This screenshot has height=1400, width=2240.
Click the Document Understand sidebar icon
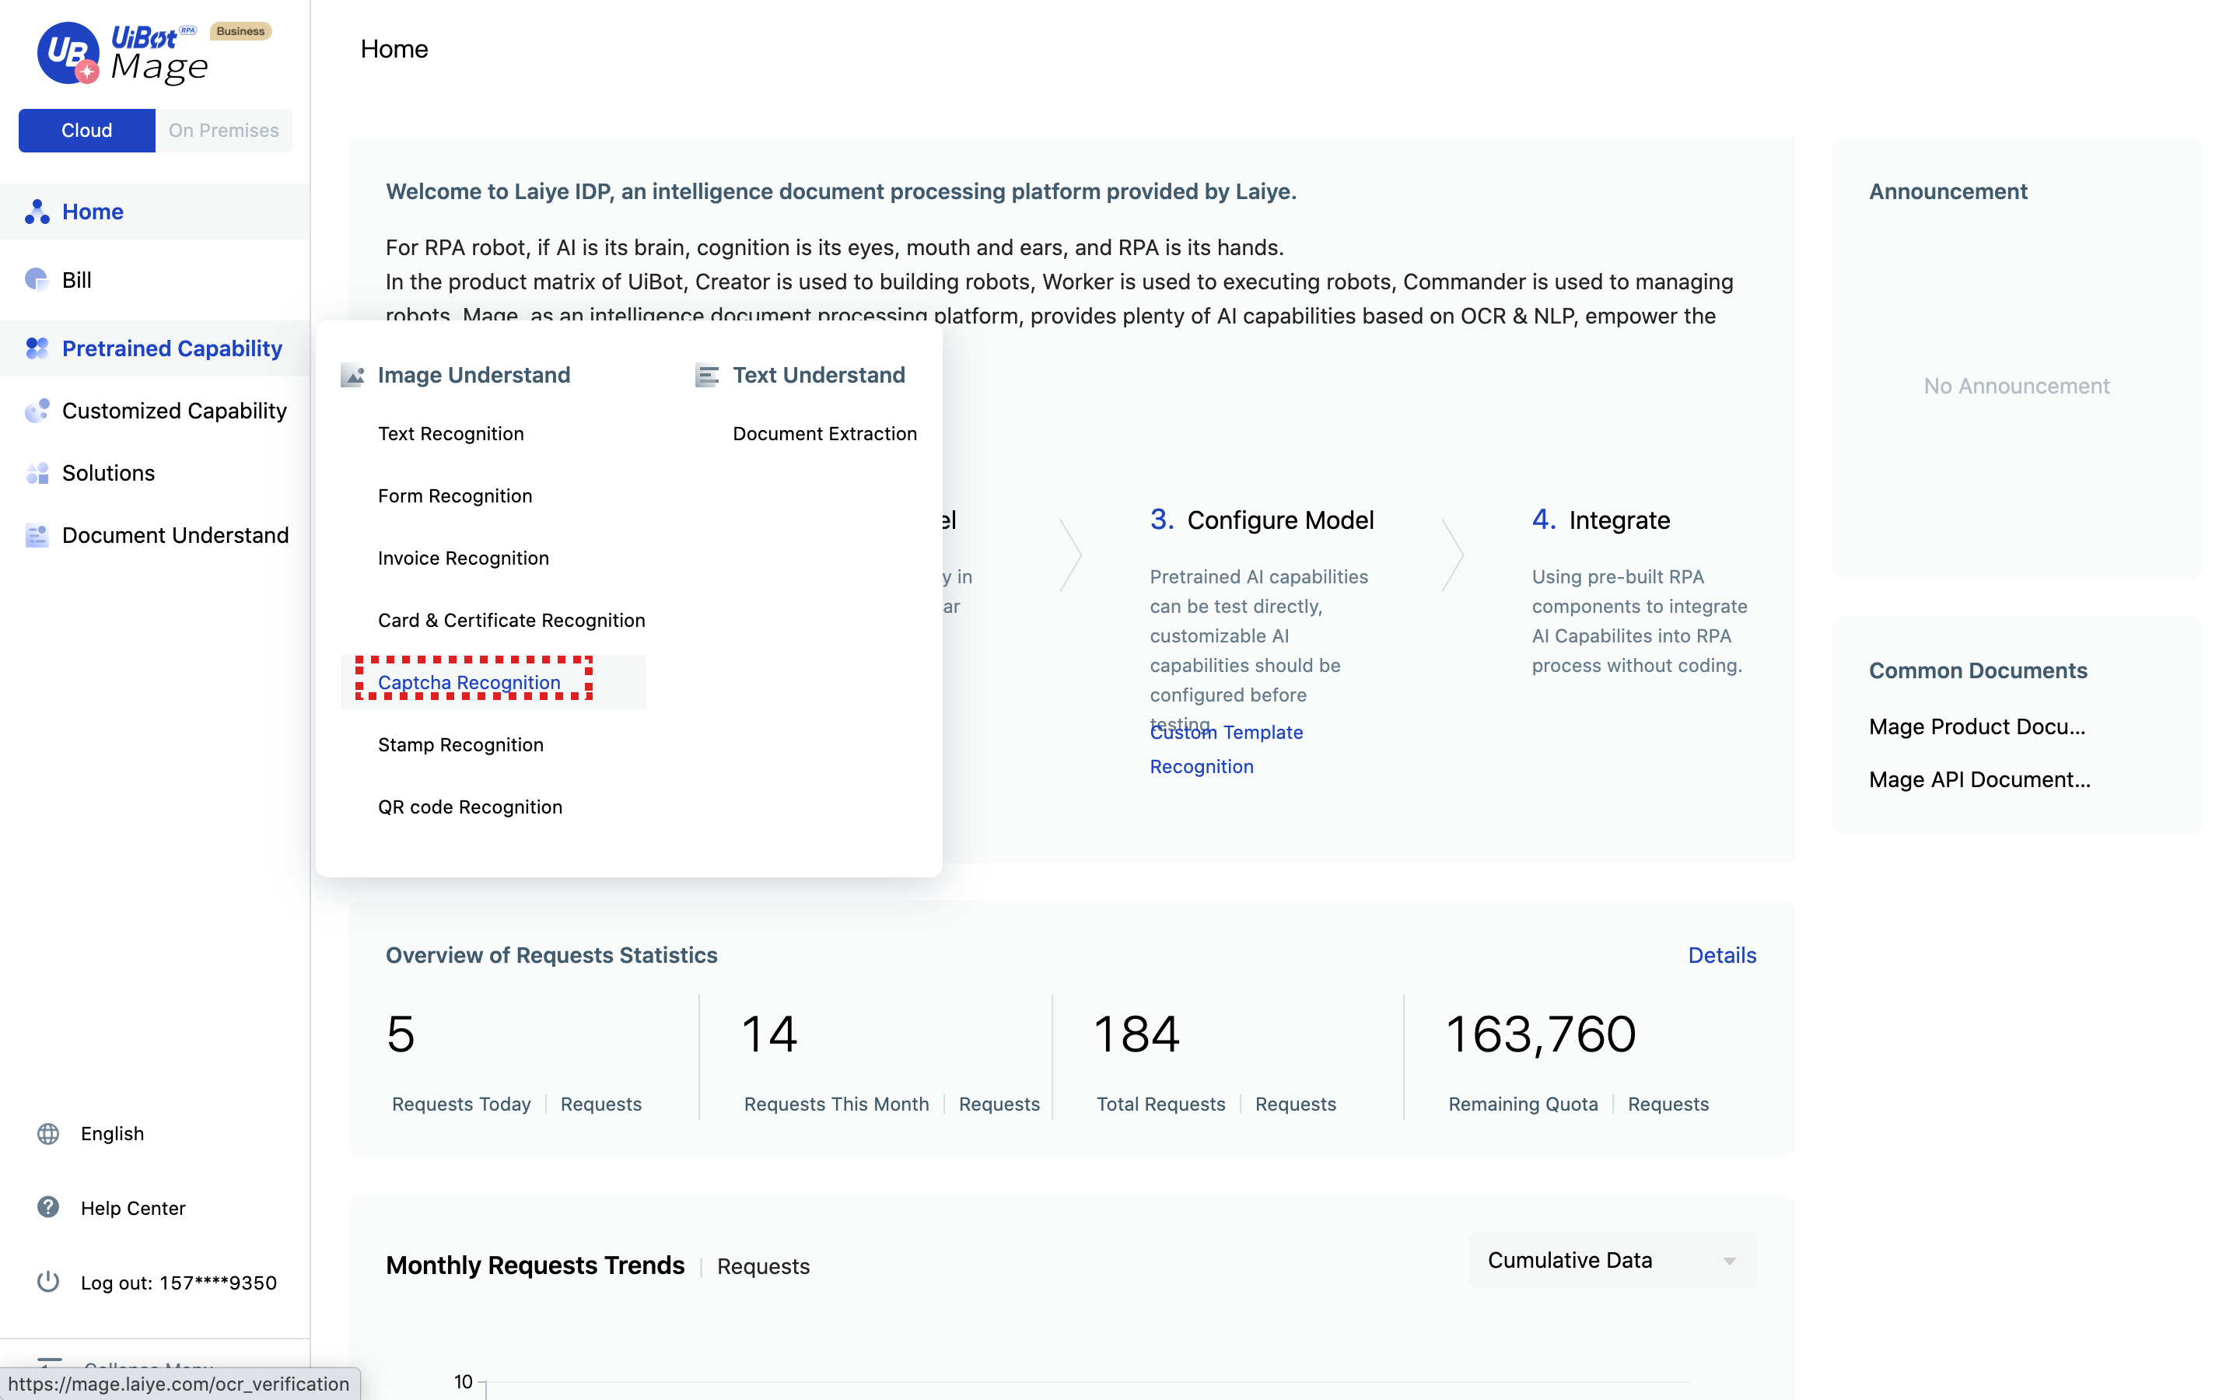coord(36,534)
